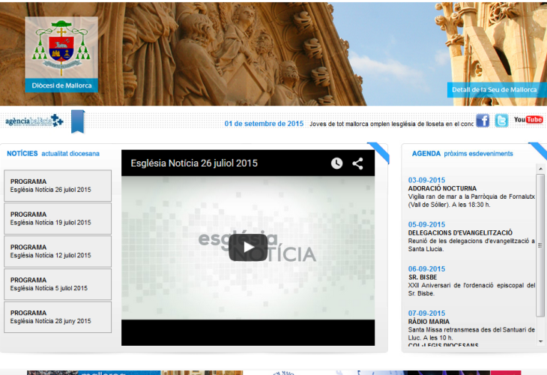Click the blue bookmark ribbon icon
The image size is (547, 375).
(x=78, y=121)
